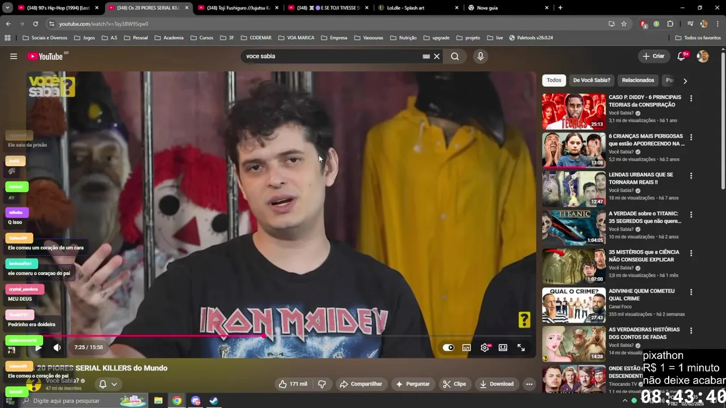Open the LENDAS URBANAS QUE SE TORNARAM REAIS title
This screenshot has height=408, width=726.
pos(641,178)
